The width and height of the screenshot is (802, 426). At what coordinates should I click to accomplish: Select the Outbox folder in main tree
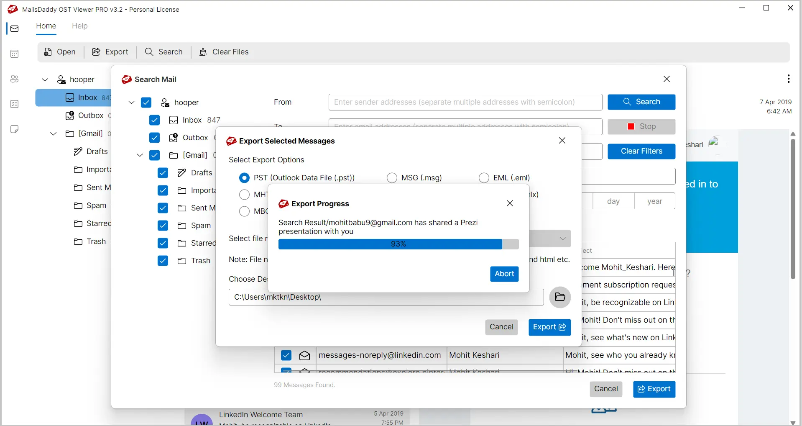point(88,115)
